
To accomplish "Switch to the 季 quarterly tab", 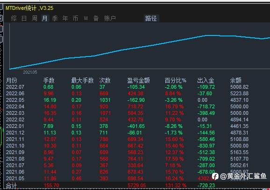I will pyautogui.click(x=55, y=18).
